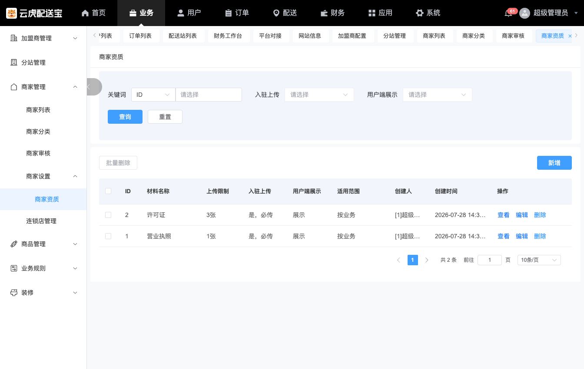584x369 pixels.
Task: Open the 订单 top navigation item
Action: click(x=237, y=13)
